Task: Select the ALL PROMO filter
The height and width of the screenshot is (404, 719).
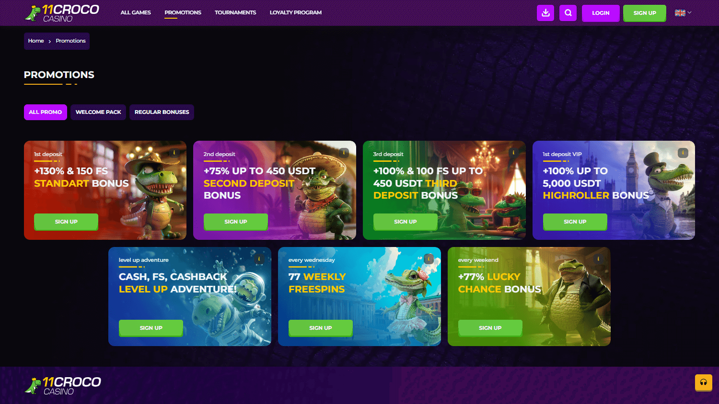Action: coord(45,112)
